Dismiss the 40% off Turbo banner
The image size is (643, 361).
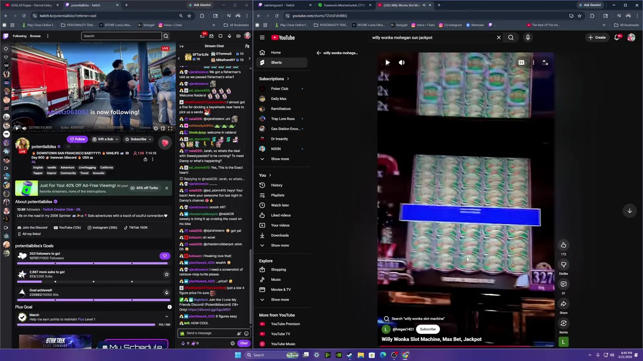point(166,188)
